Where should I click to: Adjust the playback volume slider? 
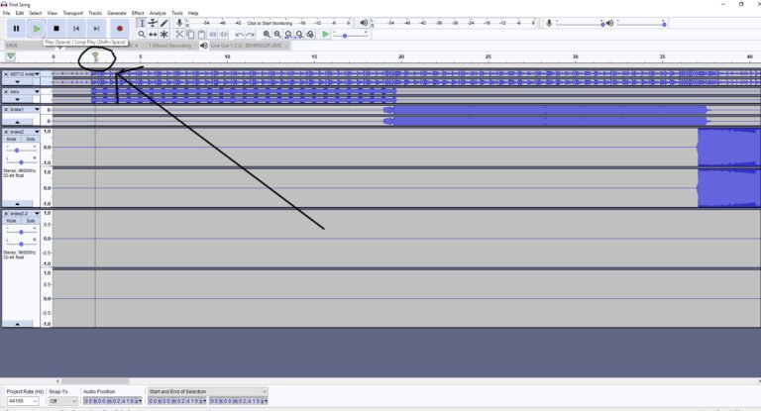click(x=641, y=24)
